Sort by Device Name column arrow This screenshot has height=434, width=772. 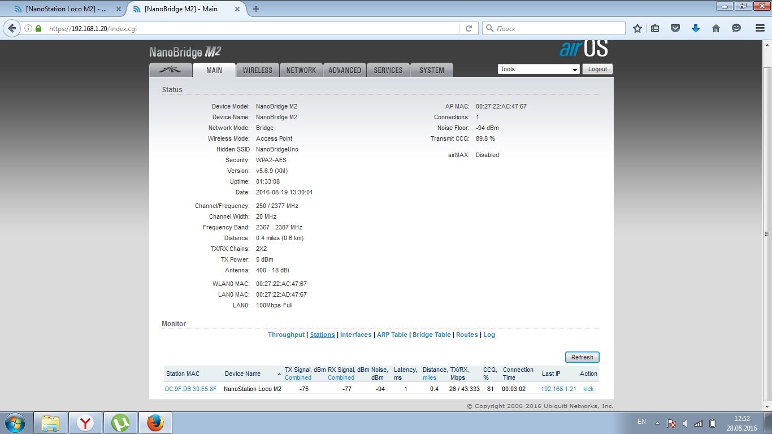click(x=279, y=374)
